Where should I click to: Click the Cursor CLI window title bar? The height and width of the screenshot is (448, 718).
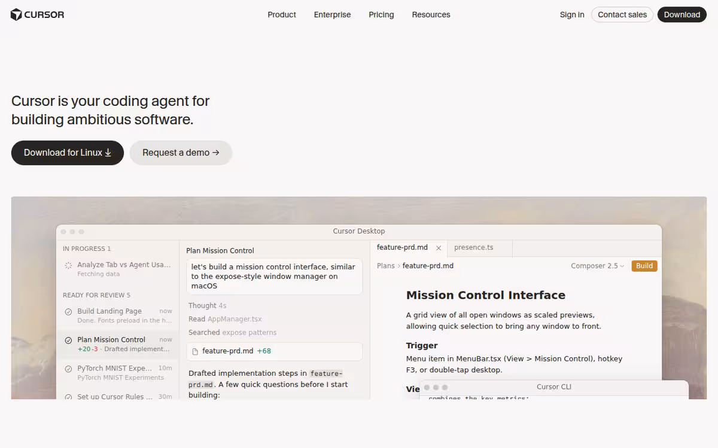coord(554,387)
